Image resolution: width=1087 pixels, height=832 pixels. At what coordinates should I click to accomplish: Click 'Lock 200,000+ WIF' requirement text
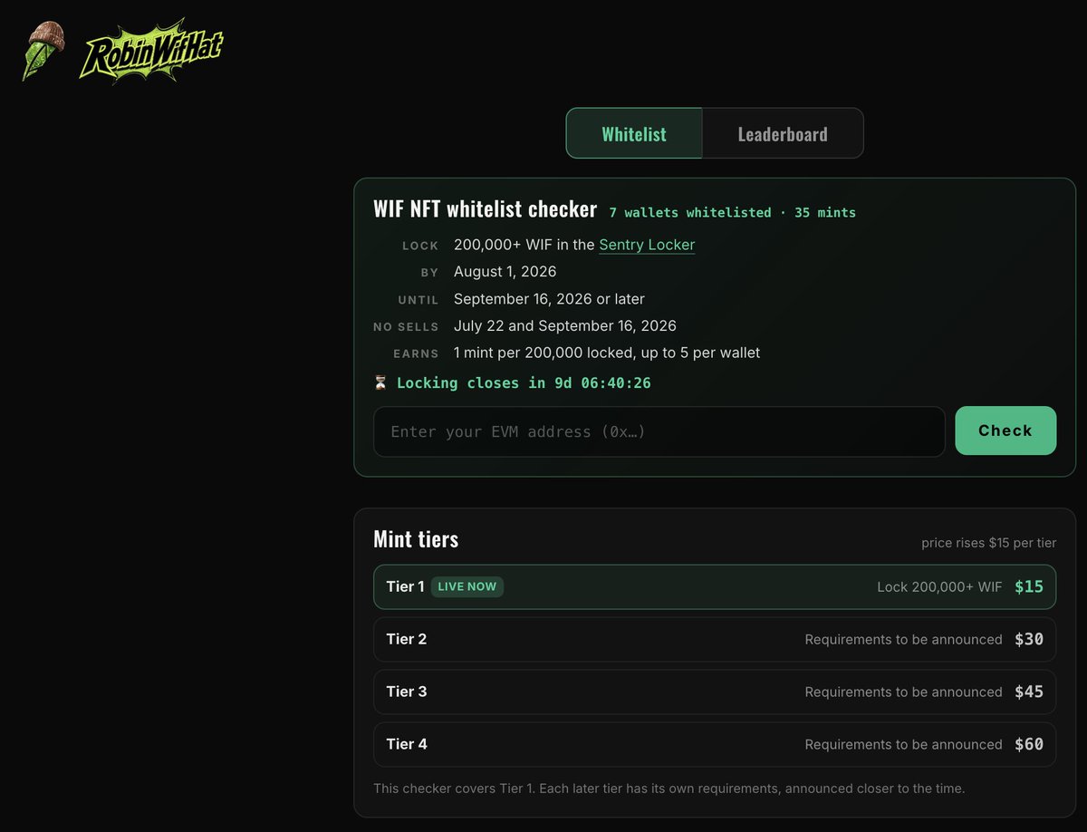pyautogui.click(x=939, y=586)
